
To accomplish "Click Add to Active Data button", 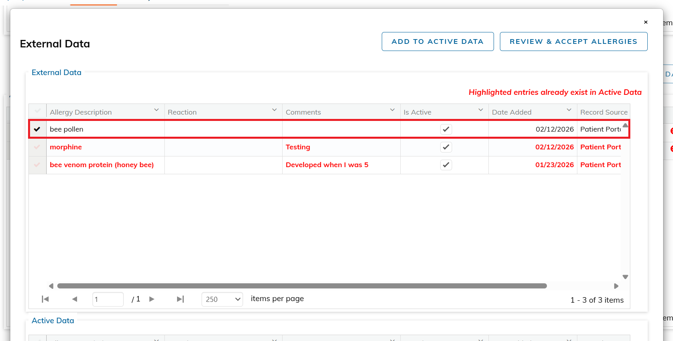I will [437, 41].
